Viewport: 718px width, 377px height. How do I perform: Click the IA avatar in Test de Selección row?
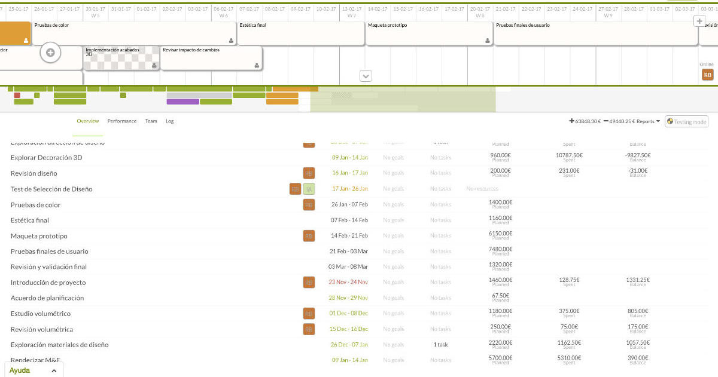point(309,189)
